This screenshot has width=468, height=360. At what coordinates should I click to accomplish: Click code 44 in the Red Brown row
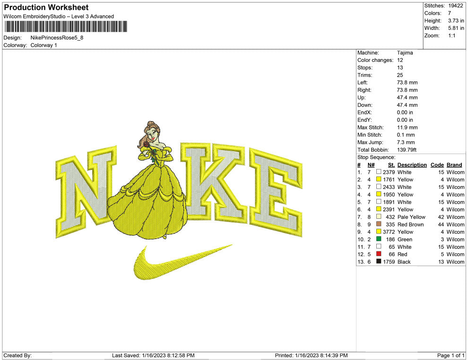point(441,224)
